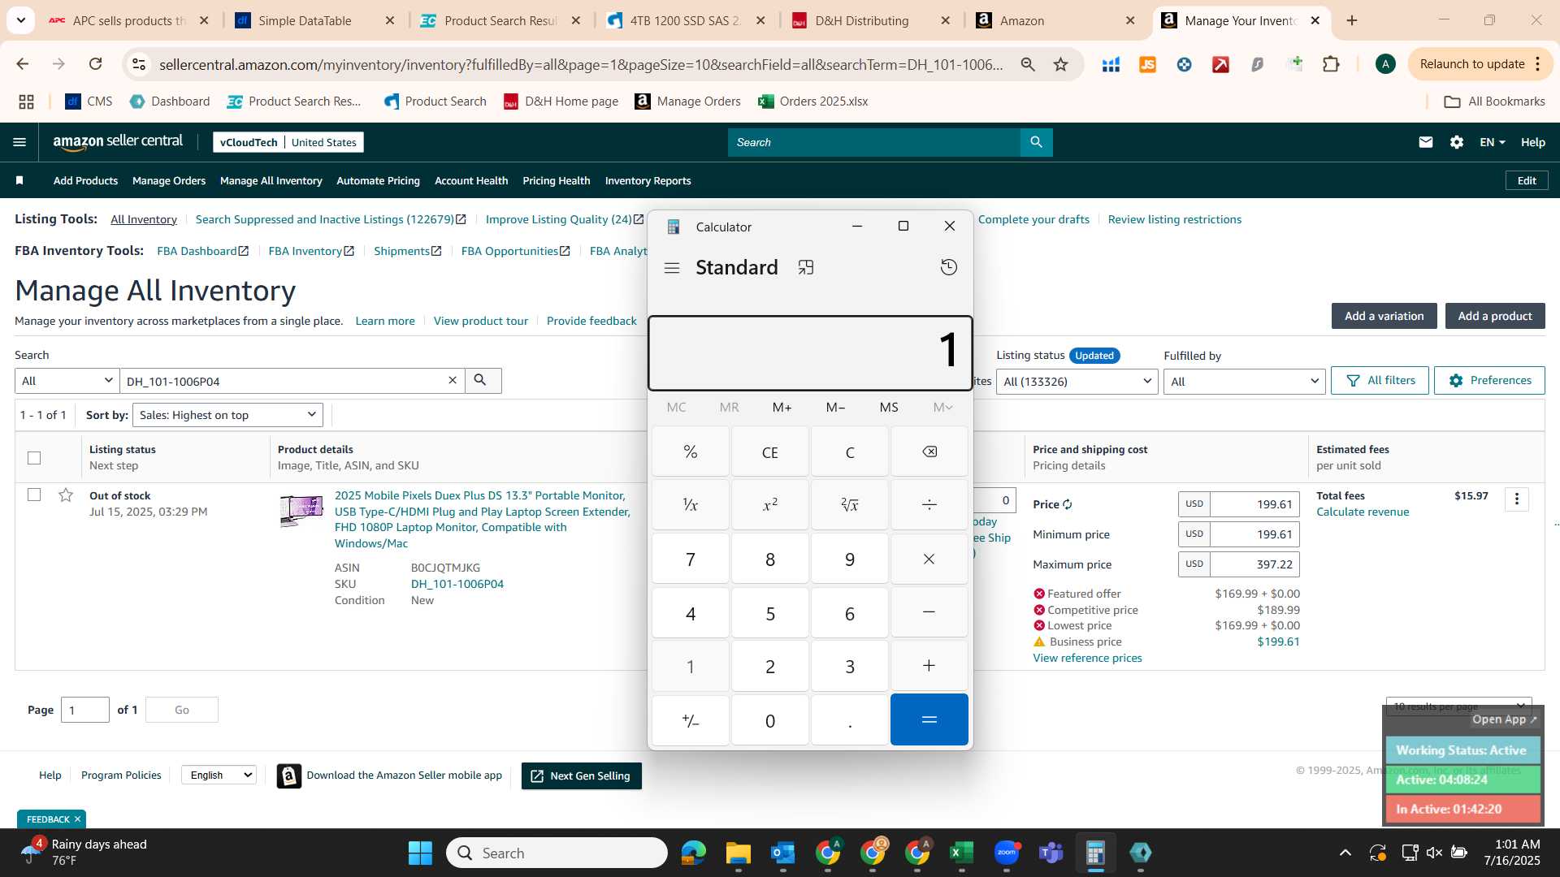Click the multiply operator in Calculator
This screenshot has height=877, width=1560.
929,559
